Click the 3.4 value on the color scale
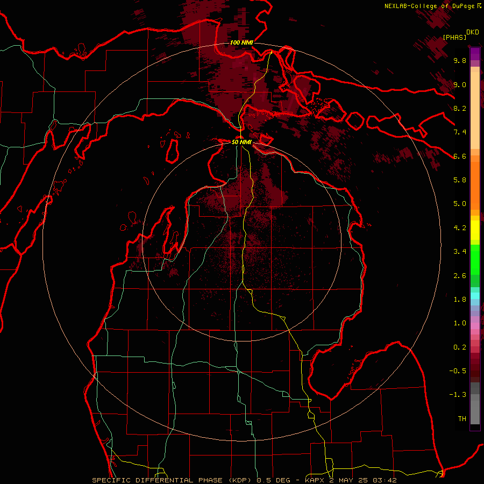Viewport: 484px width, 484px height. coord(460,252)
